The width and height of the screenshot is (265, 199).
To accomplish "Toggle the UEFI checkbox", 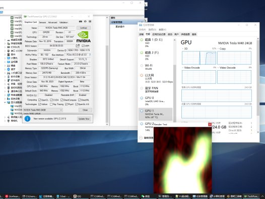I will tap(83, 46).
